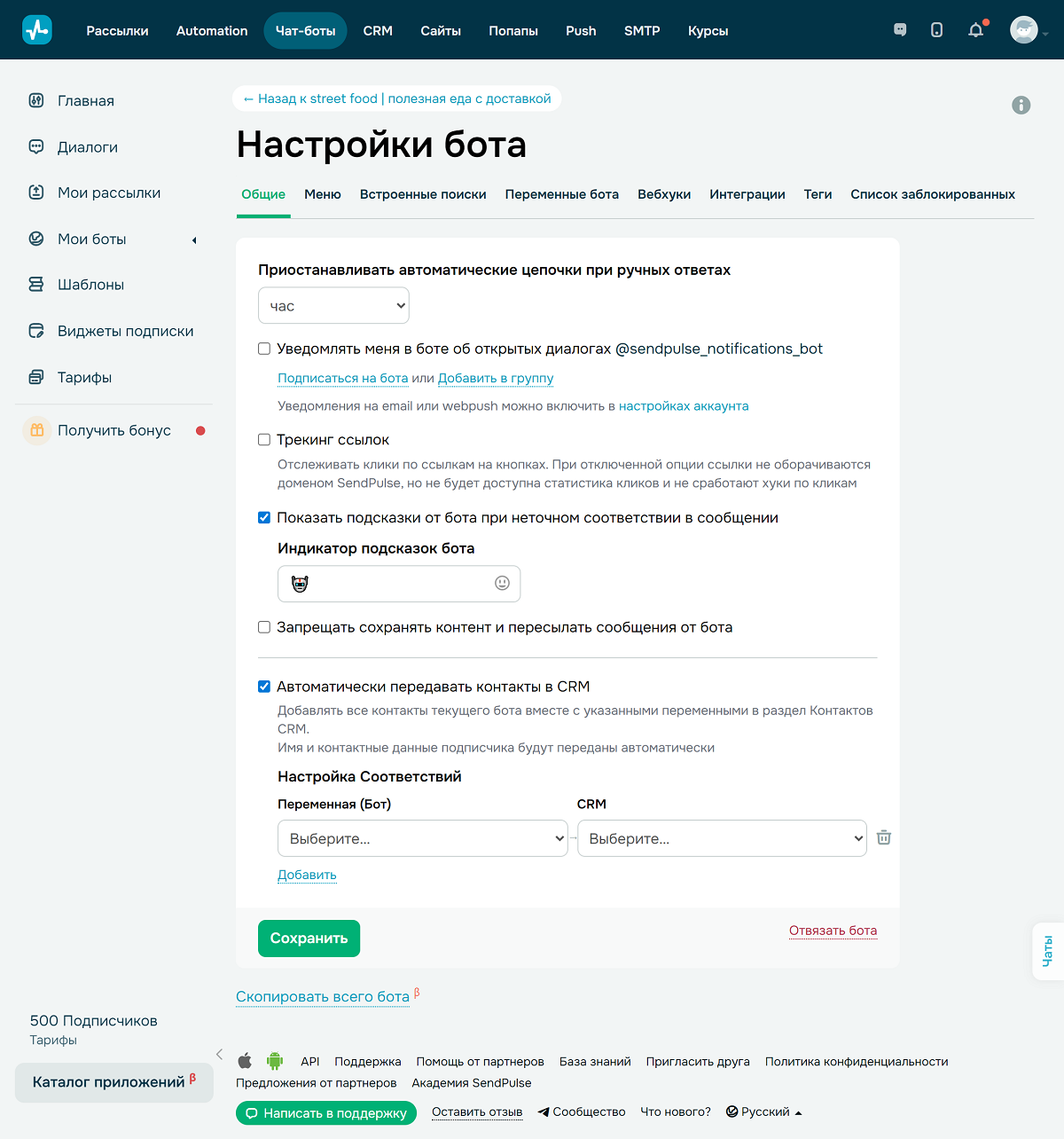Click the Отвязать бота link
The height and width of the screenshot is (1139, 1064).
833,930
